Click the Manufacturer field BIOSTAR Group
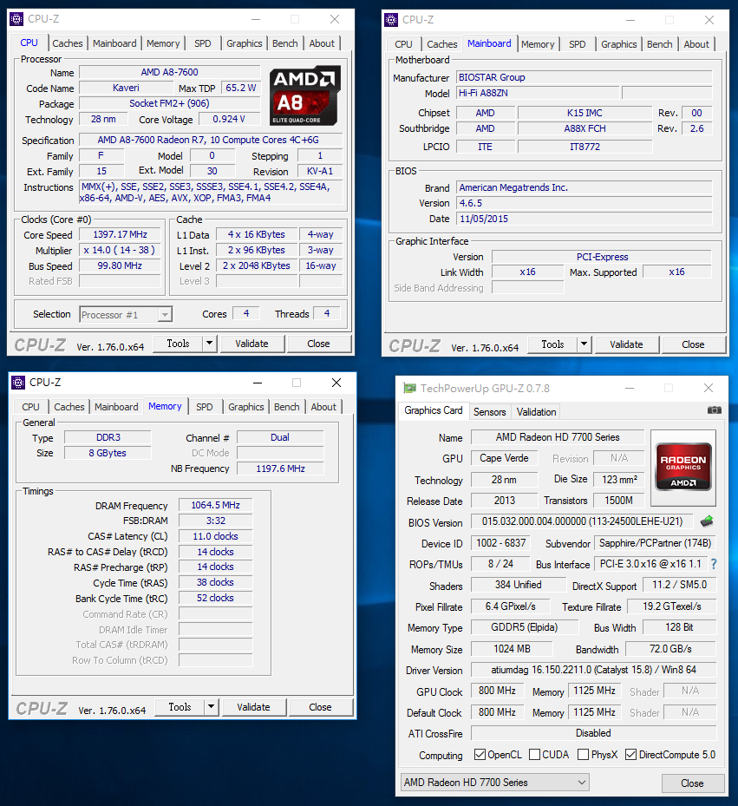 pos(585,77)
